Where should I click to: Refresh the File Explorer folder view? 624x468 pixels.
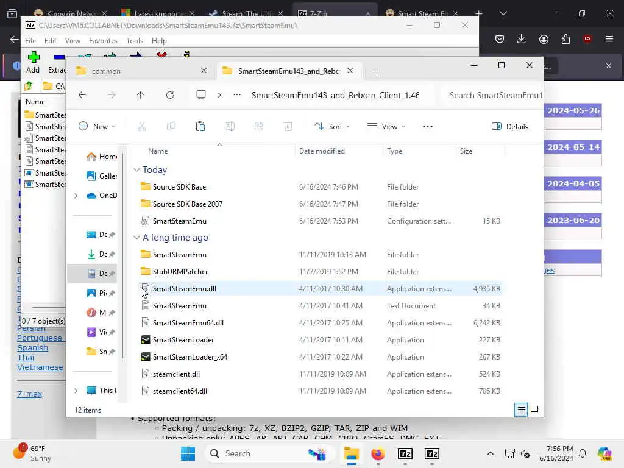[170, 94]
